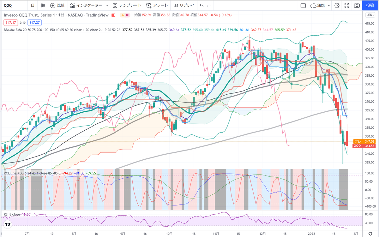Viewport: 379px width, 237px height.
Task: Open chart settings gear in top toolbar
Action: [x=337, y=5]
